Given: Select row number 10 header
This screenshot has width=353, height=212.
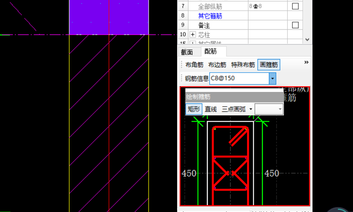Looking at the screenshot, I should coord(183,34).
